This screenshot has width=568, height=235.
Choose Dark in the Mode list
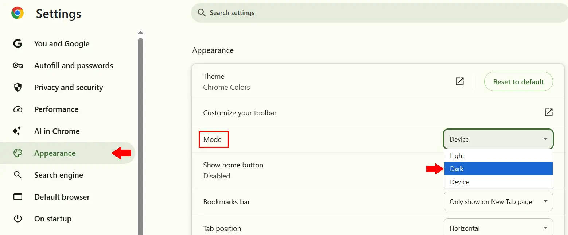tap(498, 169)
